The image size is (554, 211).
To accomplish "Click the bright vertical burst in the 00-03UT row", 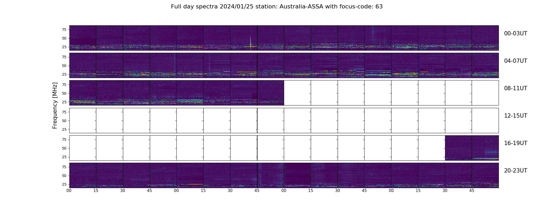I will click(x=251, y=42).
